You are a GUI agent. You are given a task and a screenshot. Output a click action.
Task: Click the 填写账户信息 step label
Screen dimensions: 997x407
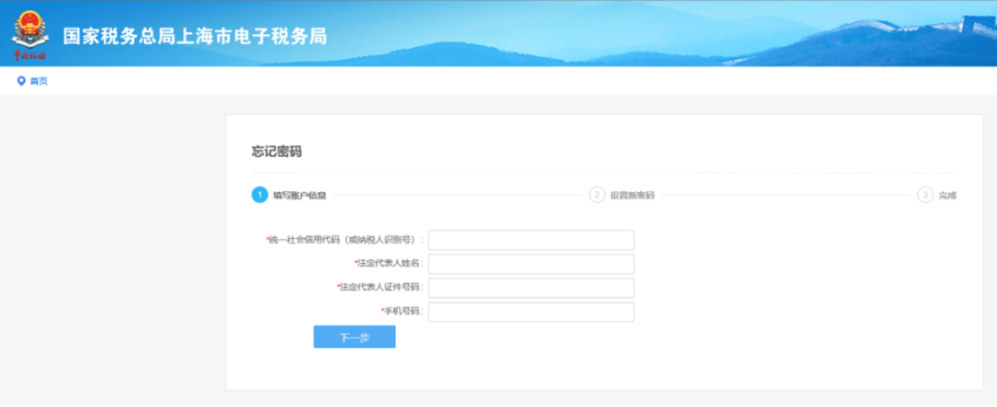click(x=299, y=196)
